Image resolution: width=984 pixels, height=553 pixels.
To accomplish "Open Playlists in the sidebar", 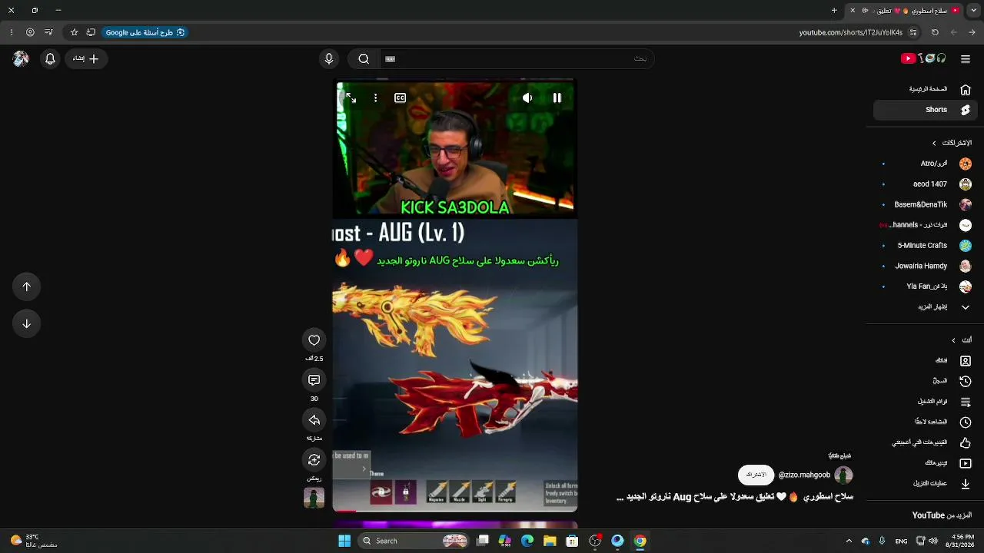I will pos(924,402).
